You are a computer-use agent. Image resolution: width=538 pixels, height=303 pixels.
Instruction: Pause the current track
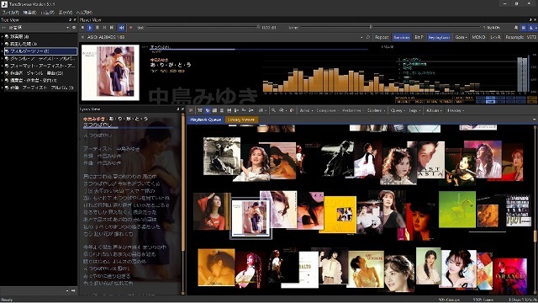click(x=98, y=28)
